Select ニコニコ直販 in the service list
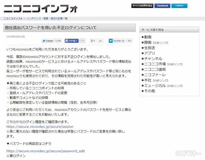 click(x=155, y=70)
